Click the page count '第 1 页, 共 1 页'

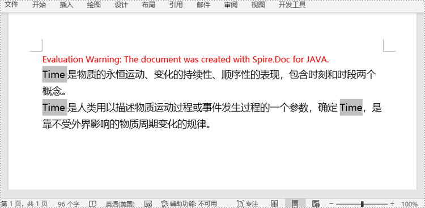24,203
